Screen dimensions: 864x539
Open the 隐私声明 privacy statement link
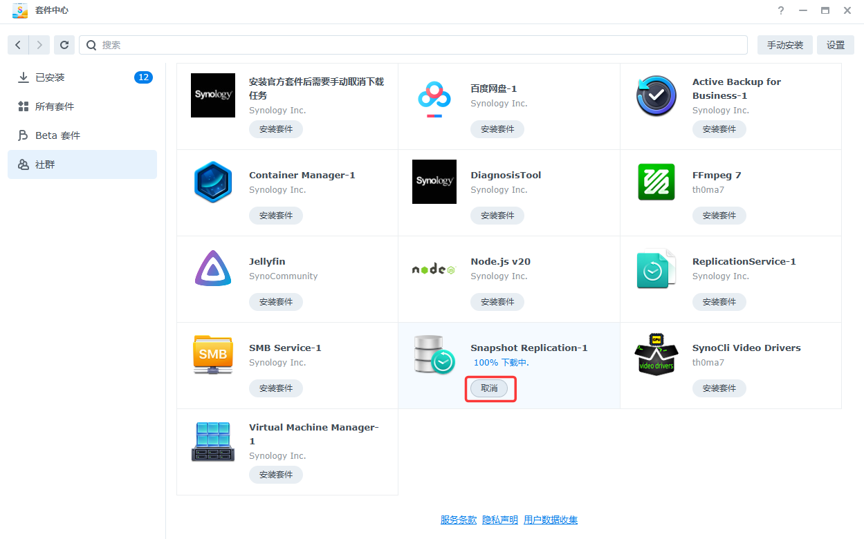pyautogui.click(x=500, y=520)
